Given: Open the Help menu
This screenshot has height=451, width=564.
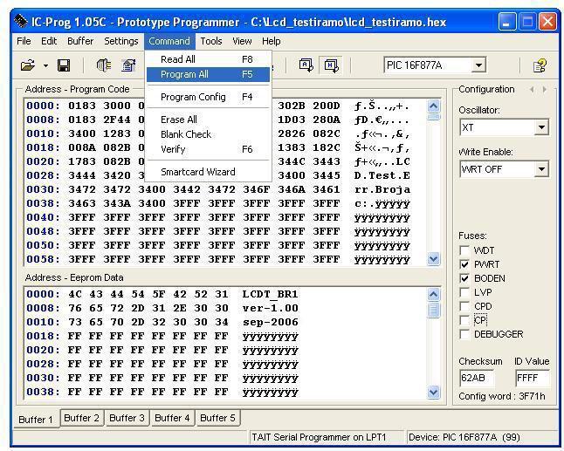Looking at the screenshot, I should click(x=272, y=41).
